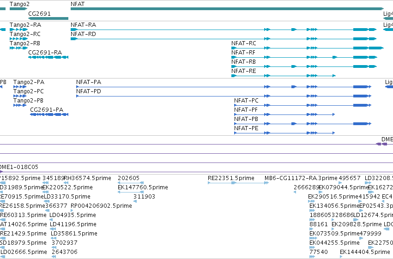Image resolution: width=393 pixels, height=259 pixels.
Task: Select the RE21429.5prime EST
Action: click(x=2, y=239)
